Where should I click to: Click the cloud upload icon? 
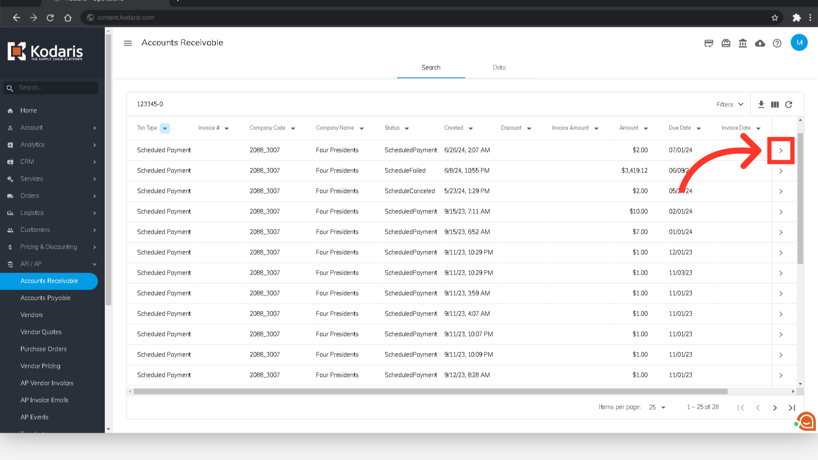(x=760, y=43)
